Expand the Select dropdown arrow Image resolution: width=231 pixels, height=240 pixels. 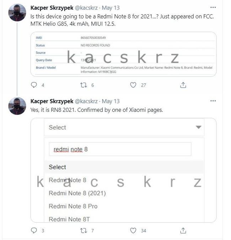pyautogui.click(x=198, y=127)
